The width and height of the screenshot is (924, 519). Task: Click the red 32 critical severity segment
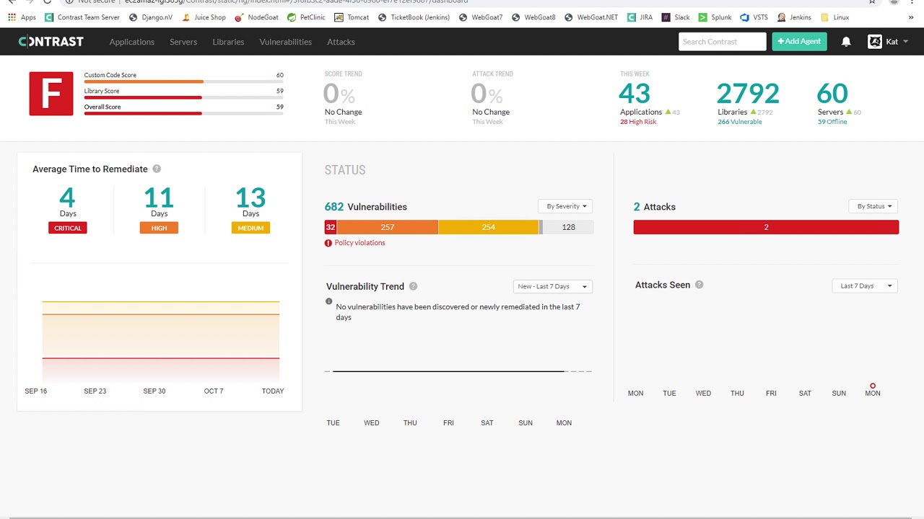pyautogui.click(x=331, y=227)
